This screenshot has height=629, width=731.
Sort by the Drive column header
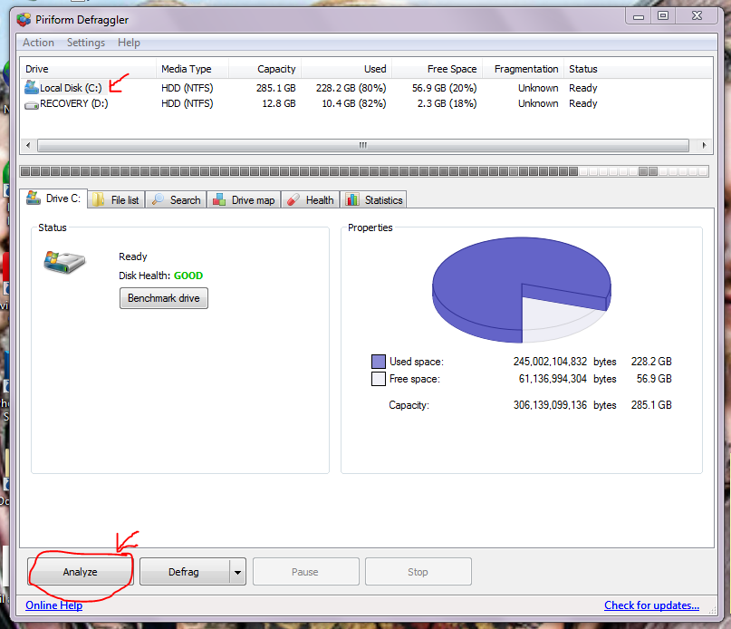point(88,69)
